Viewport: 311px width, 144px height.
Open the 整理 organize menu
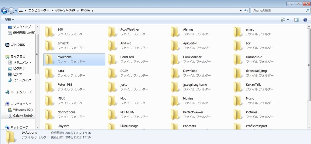[x=9, y=20]
